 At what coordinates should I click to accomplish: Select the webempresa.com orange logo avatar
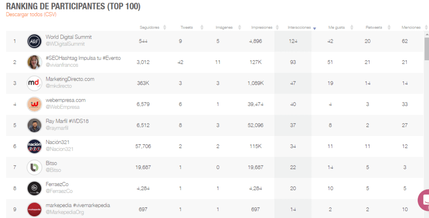click(34, 104)
